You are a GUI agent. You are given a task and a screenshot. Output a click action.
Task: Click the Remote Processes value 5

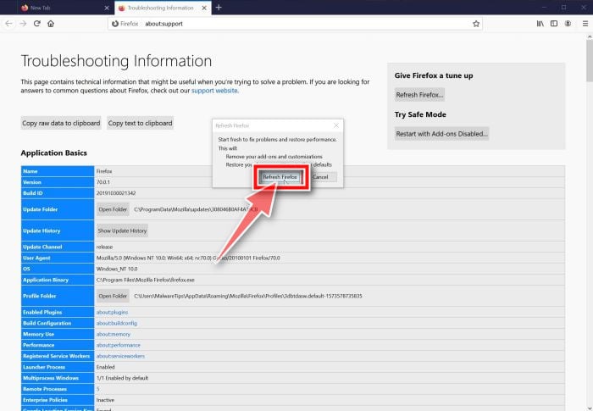click(x=97, y=389)
